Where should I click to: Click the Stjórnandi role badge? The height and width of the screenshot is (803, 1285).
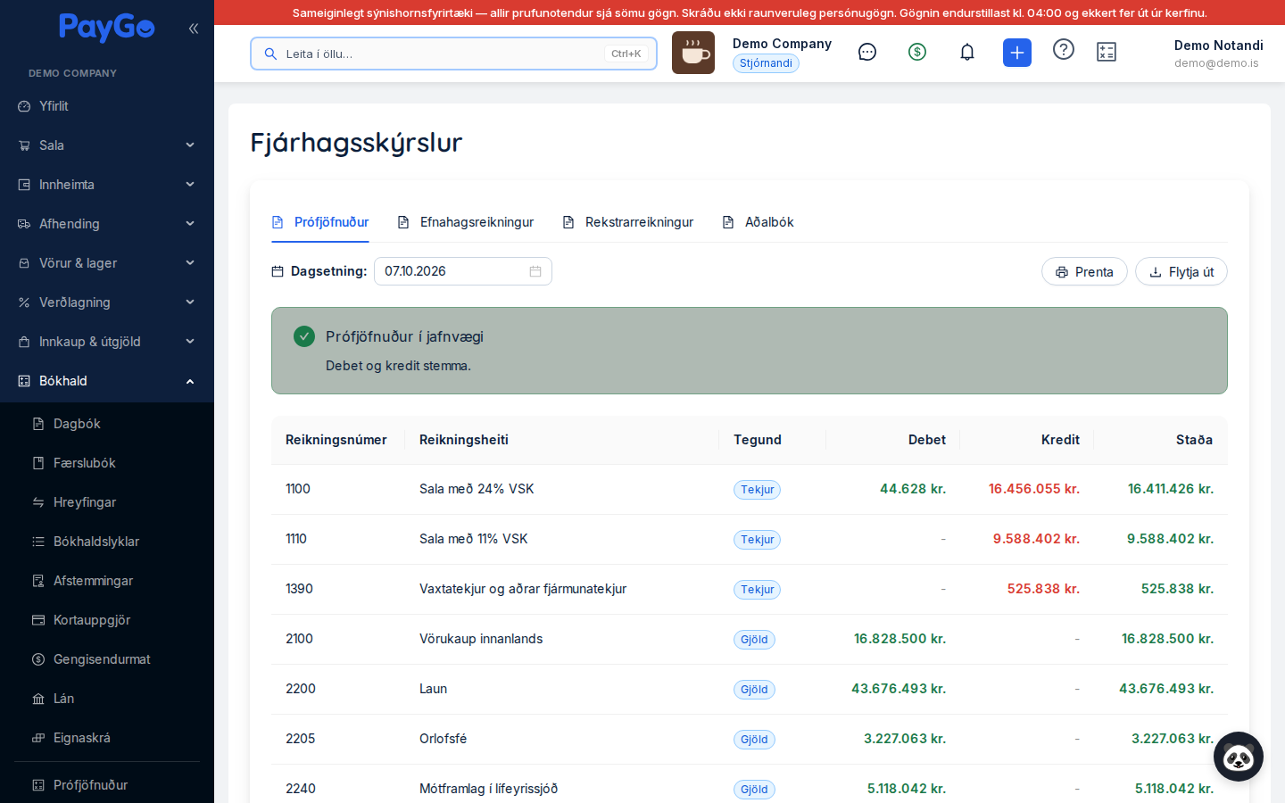(x=766, y=63)
